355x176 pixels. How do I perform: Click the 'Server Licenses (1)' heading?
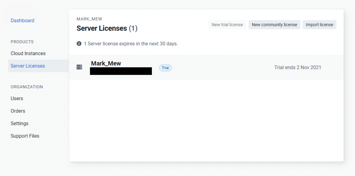[x=107, y=28]
